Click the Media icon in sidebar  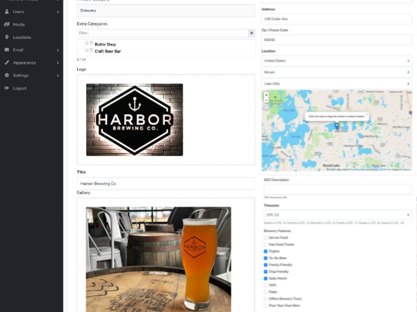[7, 25]
